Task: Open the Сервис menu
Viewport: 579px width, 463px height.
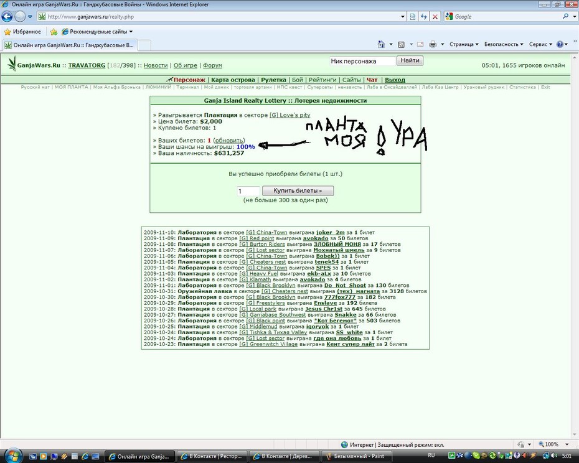Action: pos(540,44)
